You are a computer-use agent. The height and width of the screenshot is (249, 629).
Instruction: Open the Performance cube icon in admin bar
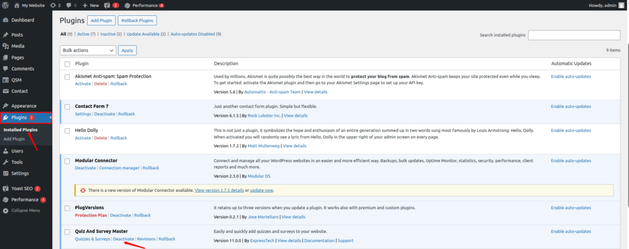pos(127,6)
